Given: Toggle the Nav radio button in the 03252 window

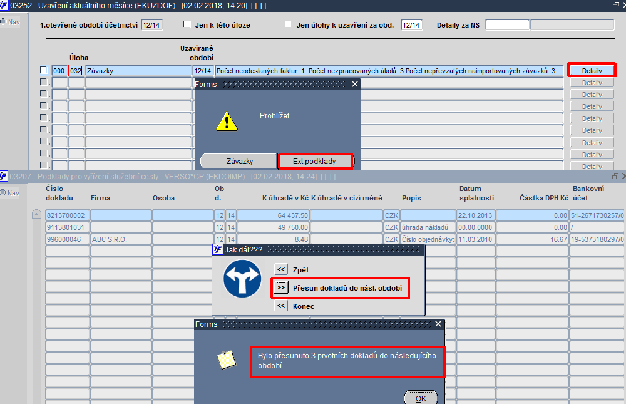Looking at the screenshot, I should click(x=3, y=21).
